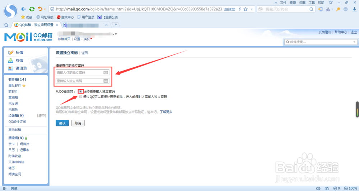Screen dimensions: 359x191
Task: Select the QQ邮箱 - 独立密码设置 tab
Action: coord(36,25)
